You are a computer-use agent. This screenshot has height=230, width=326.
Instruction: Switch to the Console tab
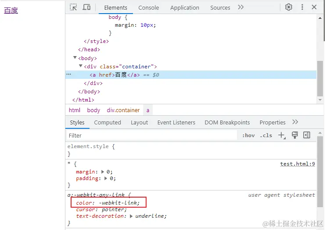click(149, 8)
